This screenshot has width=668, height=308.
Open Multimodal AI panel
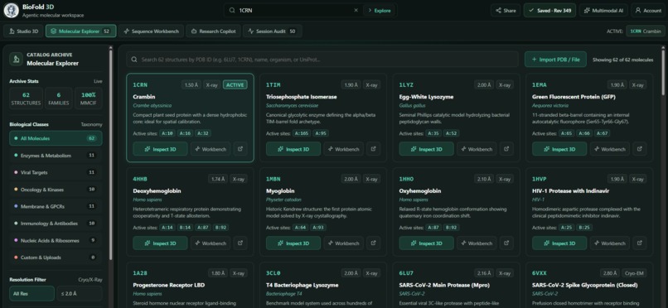[603, 11]
